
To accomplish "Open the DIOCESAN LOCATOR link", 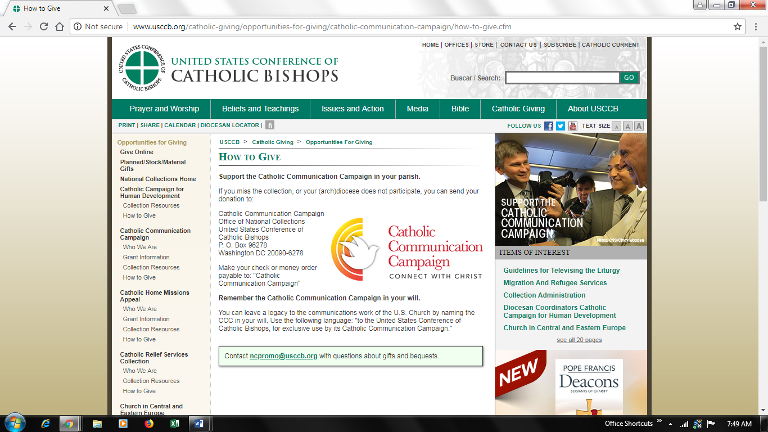I will coord(230,125).
